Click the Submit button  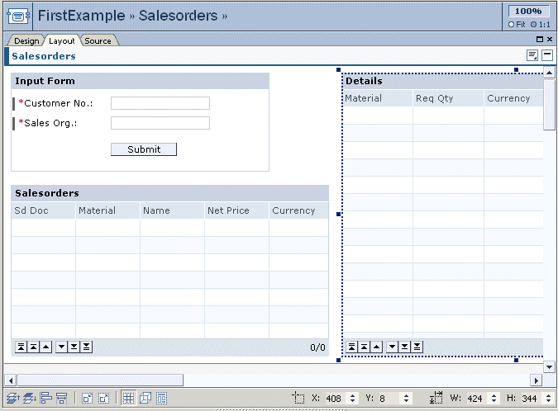coord(144,149)
